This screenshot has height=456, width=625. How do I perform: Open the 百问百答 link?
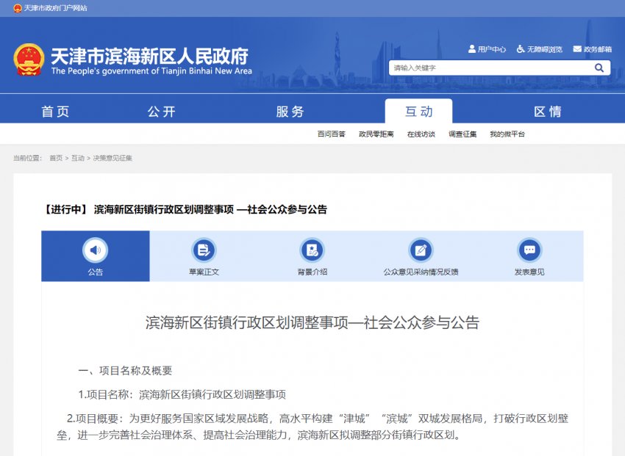click(331, 134)
